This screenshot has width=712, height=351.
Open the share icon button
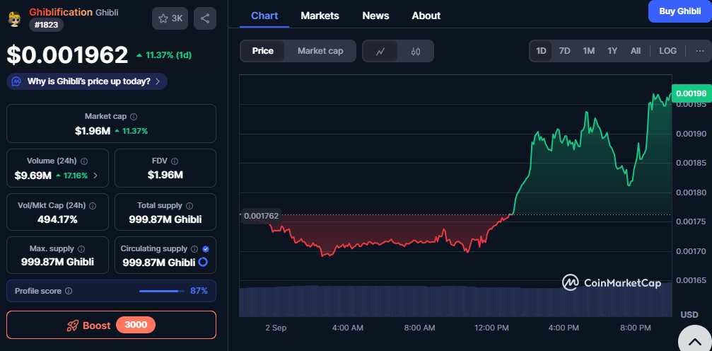pyautogui.click(x=205, y=18)
